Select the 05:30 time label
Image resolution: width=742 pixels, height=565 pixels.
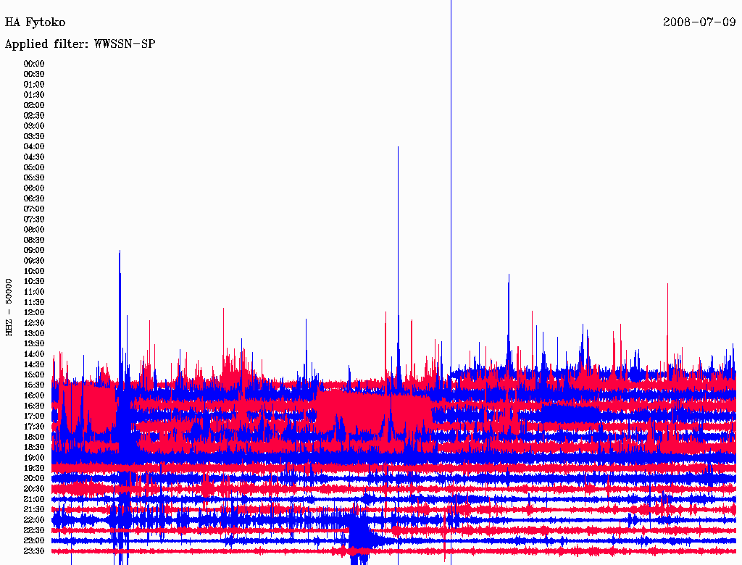pos(33,178)
